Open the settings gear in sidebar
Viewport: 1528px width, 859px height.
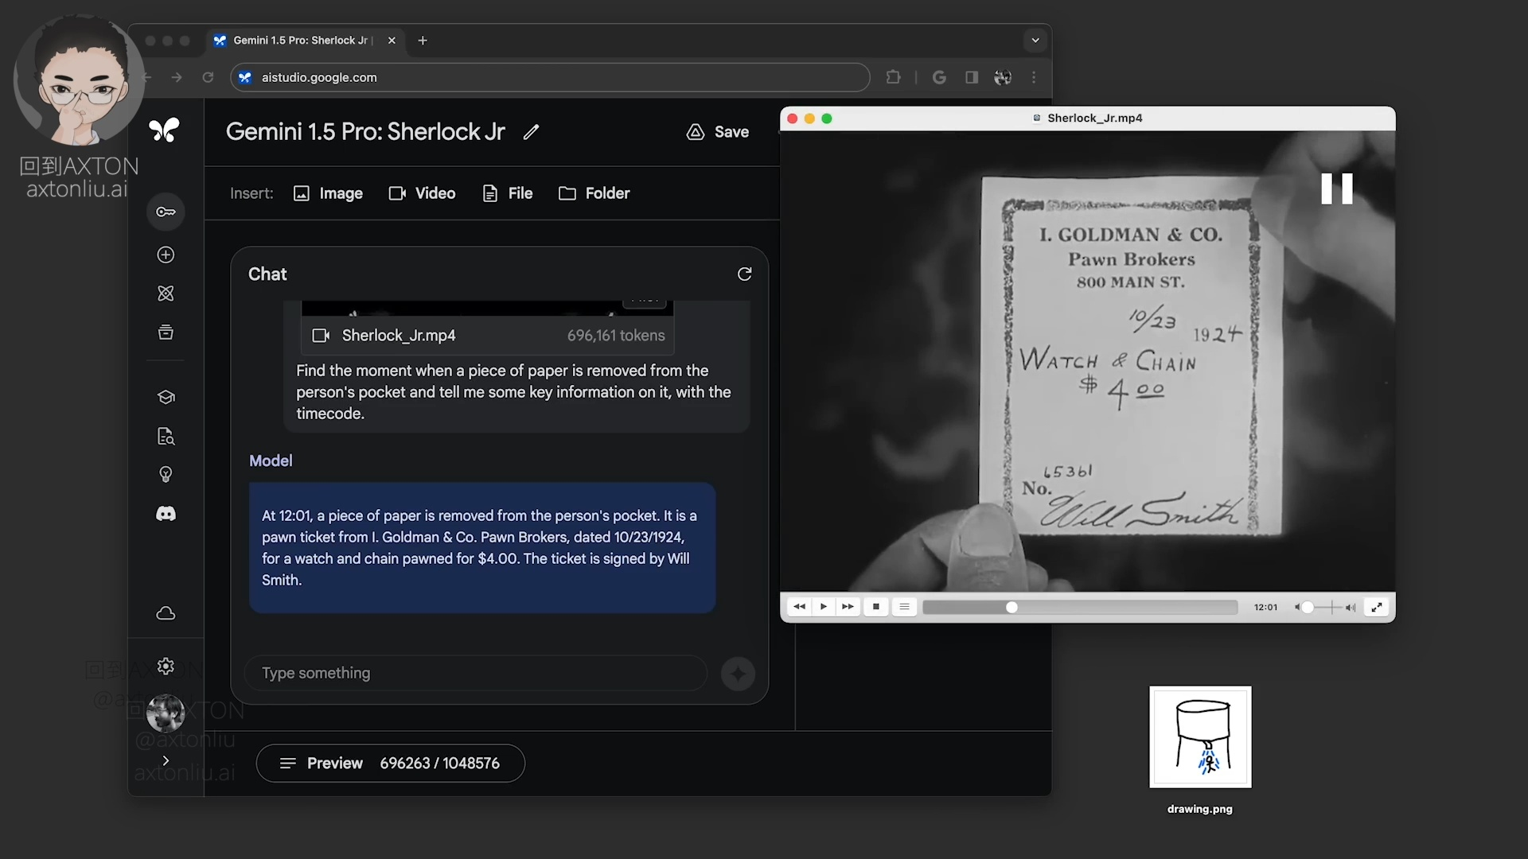click(166, 666)
